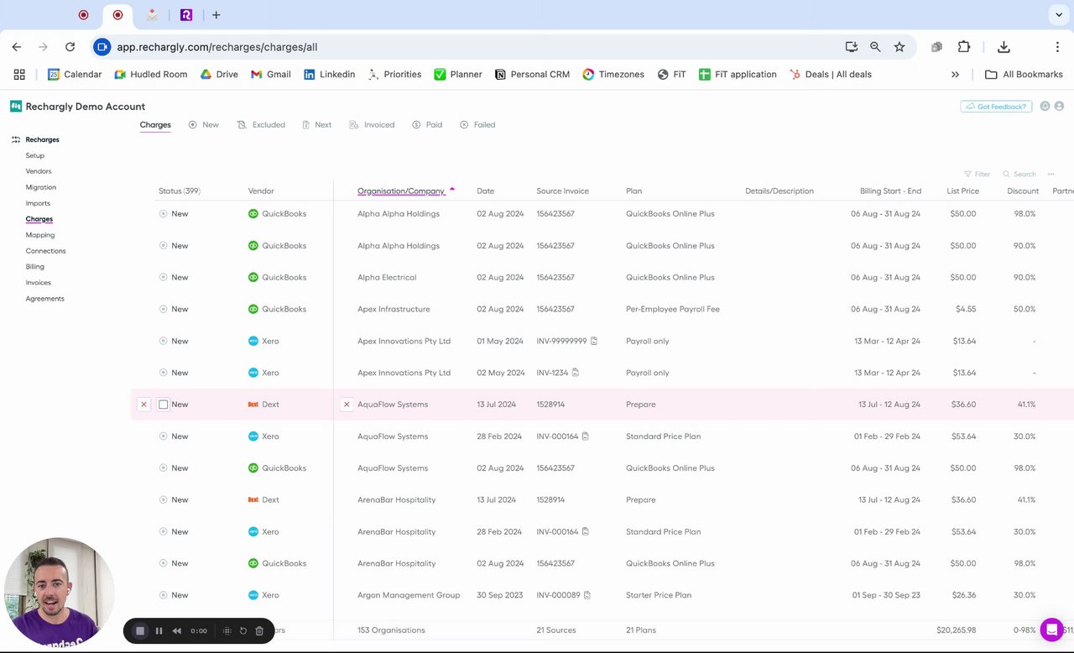Click the Vendor column header

click(261, 191)
